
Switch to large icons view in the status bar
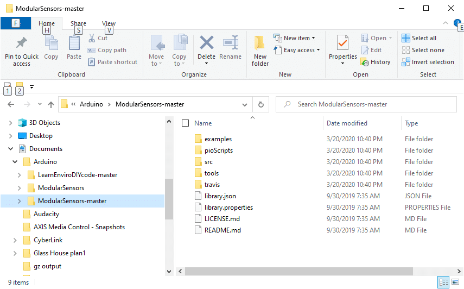pyautogui.click(x=455, y=282)
